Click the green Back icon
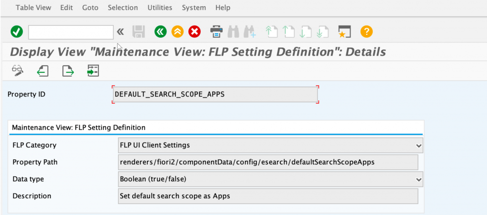 pyautogui.click(x=160, y=32)
